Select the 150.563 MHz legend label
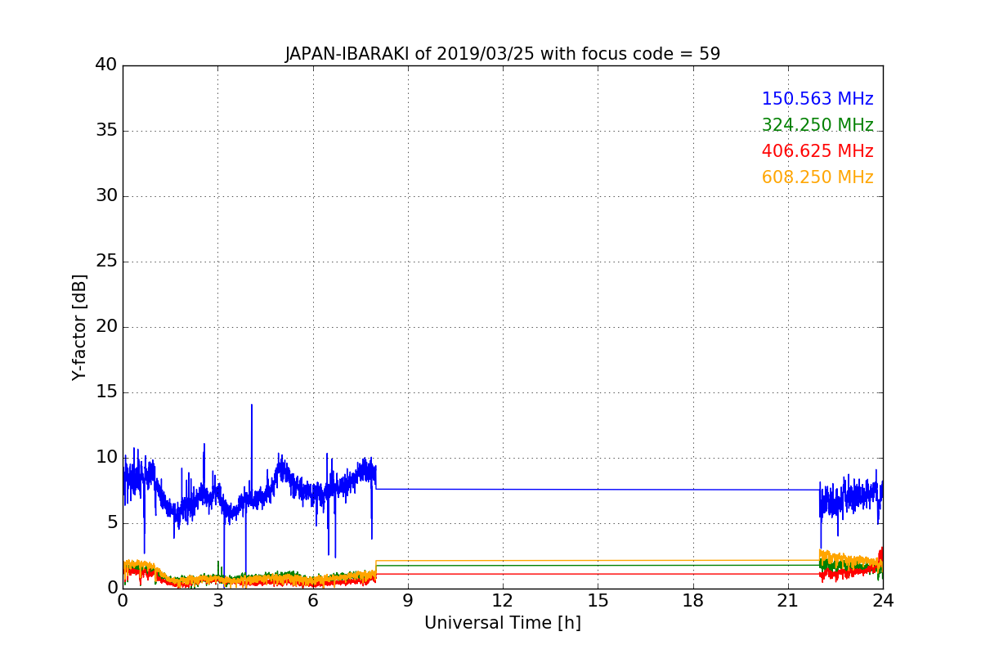This screenshot has width=981, height=654. pyautogui.click(x=817, y=99)
